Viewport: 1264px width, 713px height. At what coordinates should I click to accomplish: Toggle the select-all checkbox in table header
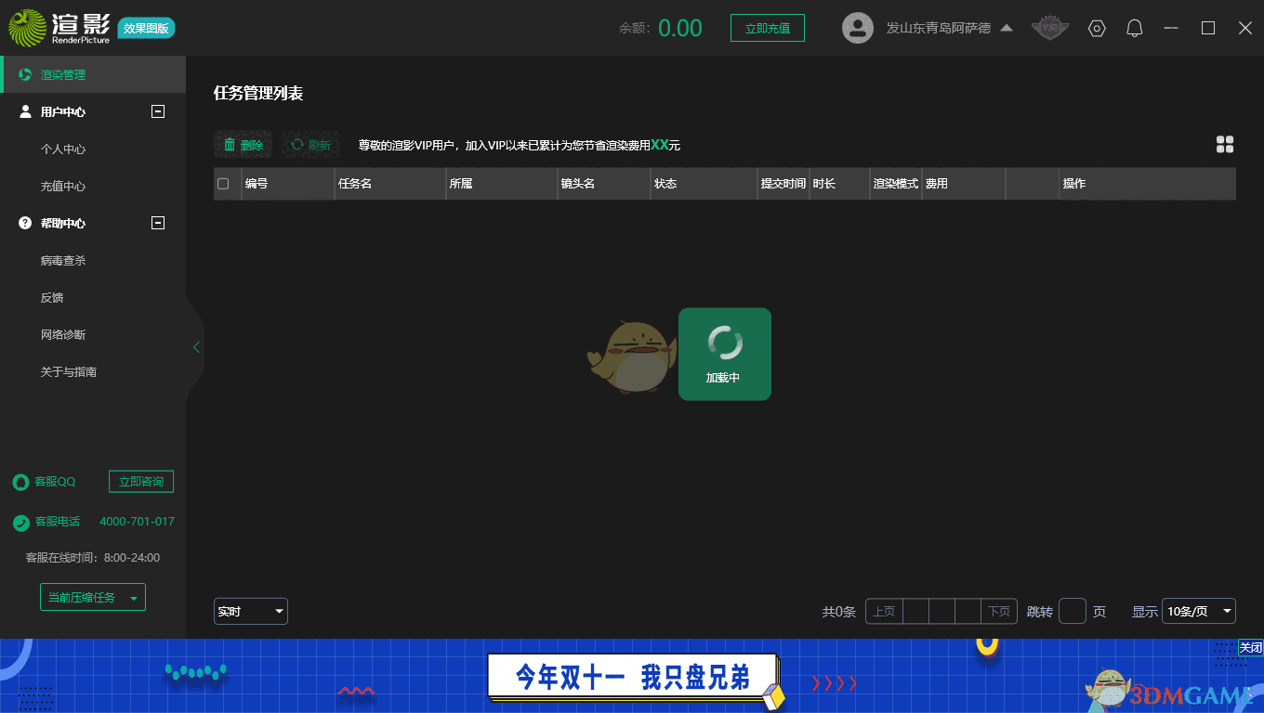point(225,183)
